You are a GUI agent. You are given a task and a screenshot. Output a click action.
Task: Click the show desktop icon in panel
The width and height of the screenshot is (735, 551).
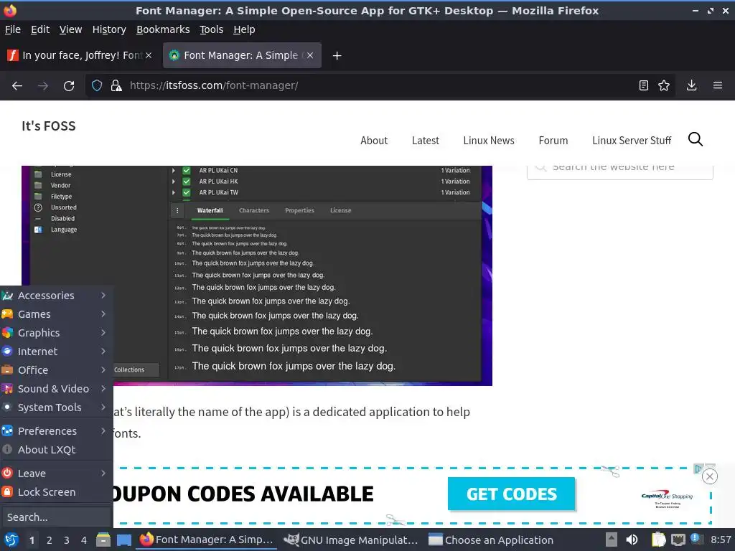click(123, 540)
